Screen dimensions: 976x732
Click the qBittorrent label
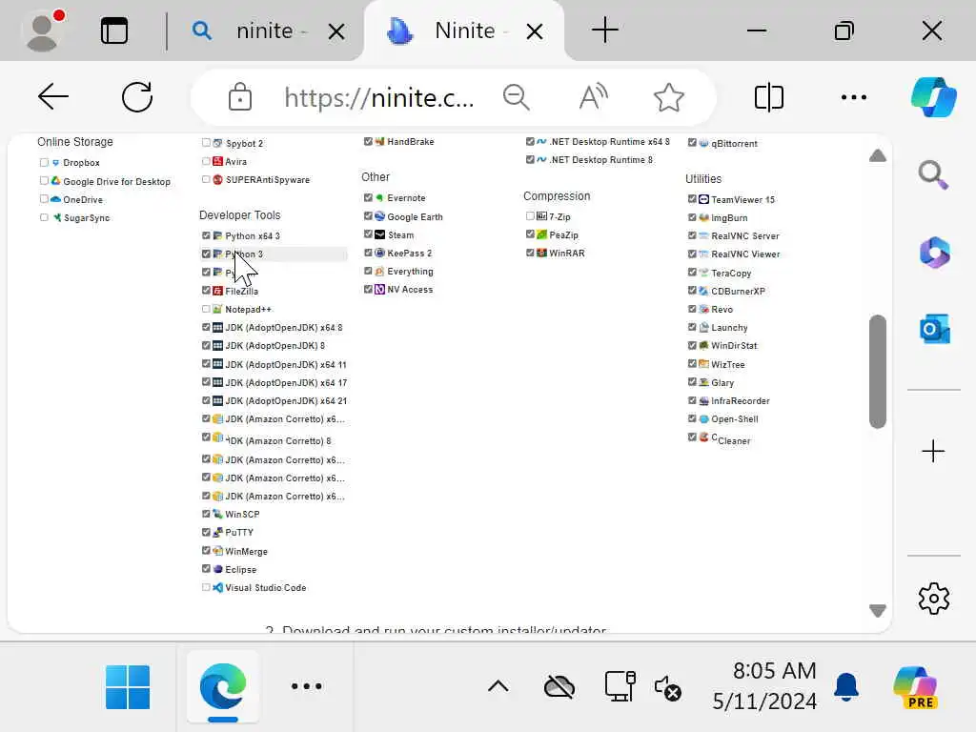[x=735, y=144]
